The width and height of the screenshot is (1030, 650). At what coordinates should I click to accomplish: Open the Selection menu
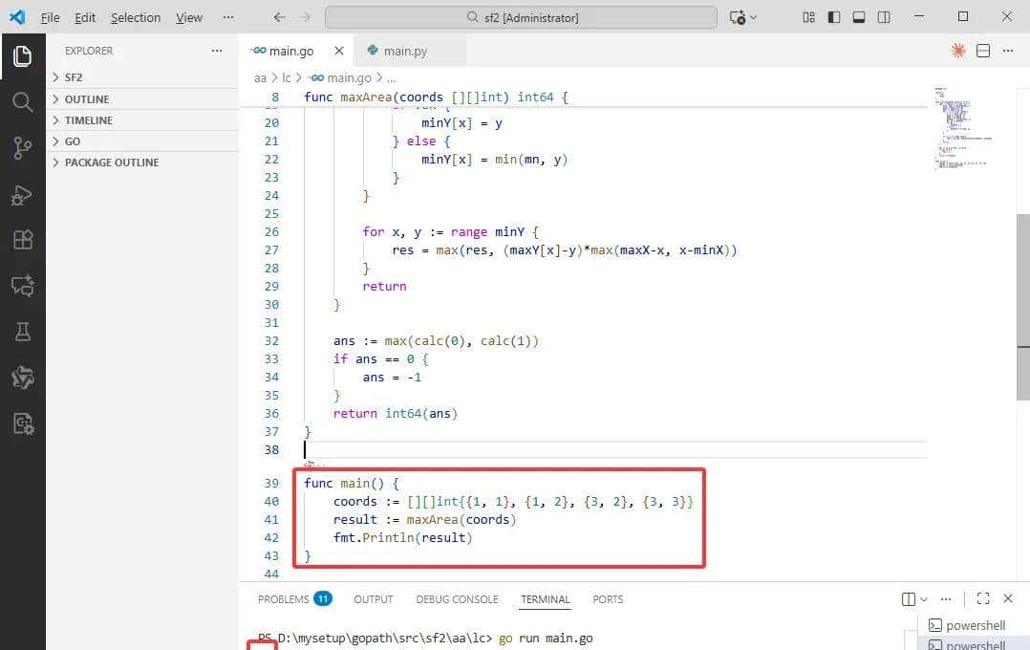136,17
